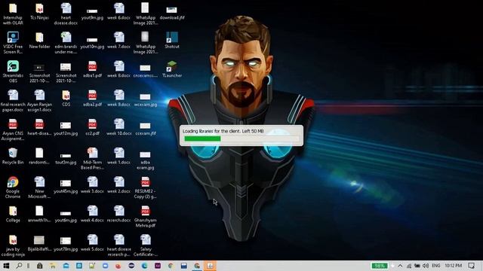Select the Collage folder icon
The height and width of the screenshot is (271, 483).
[13, 214]
